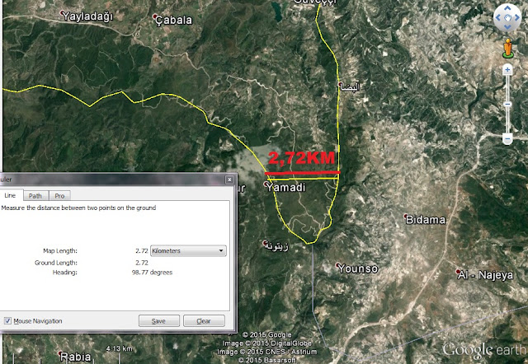
Task: Select the Çabala place label
Action: click(174, 20)
